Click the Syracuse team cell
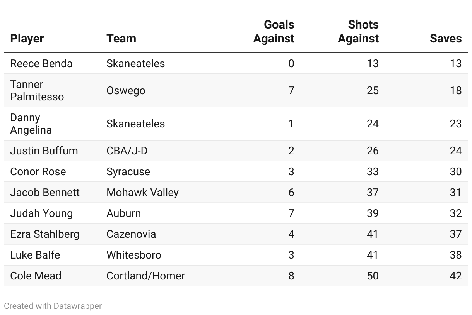The height and width of the screenshot is (315, 472). [x=128, y=171]
